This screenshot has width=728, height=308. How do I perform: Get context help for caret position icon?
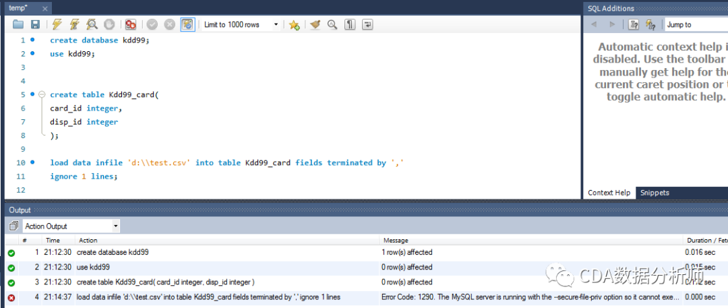tap(633, 25)
